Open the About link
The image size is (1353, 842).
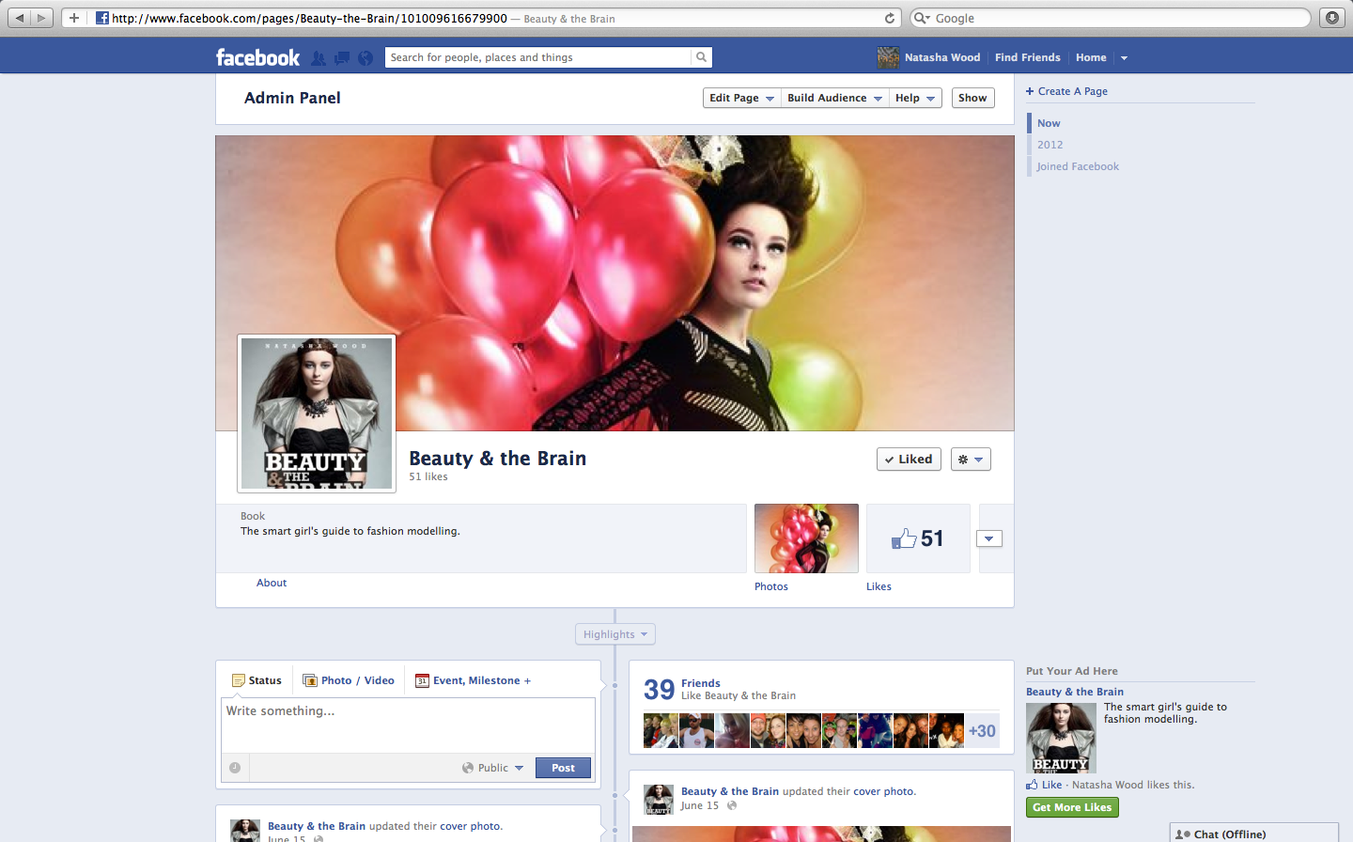coord(272,583)
